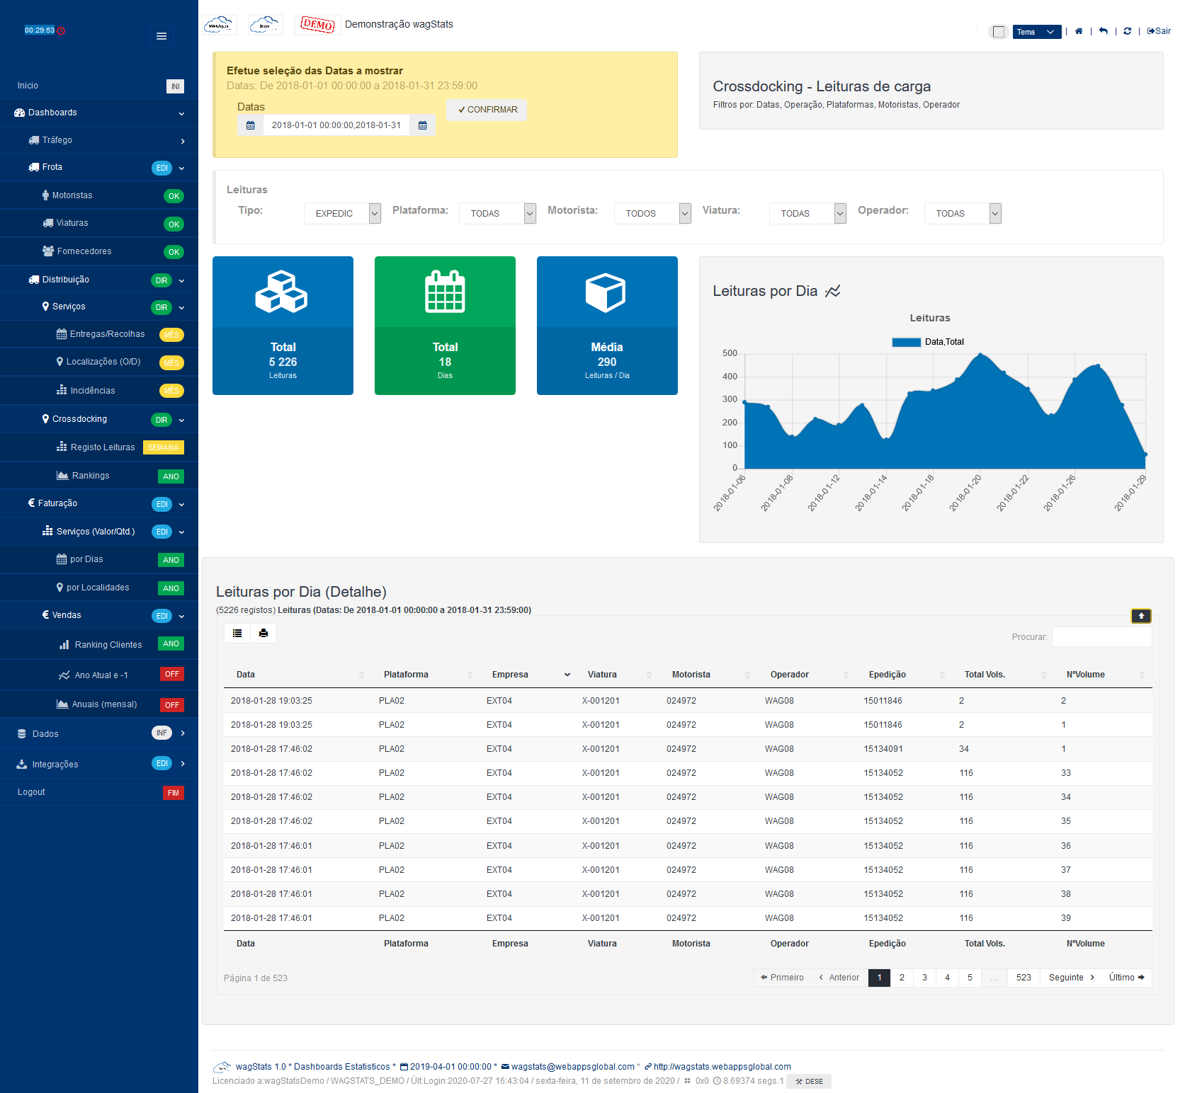Click the session timer clock icon
Screen dimensions: 1185x1093
61,30
